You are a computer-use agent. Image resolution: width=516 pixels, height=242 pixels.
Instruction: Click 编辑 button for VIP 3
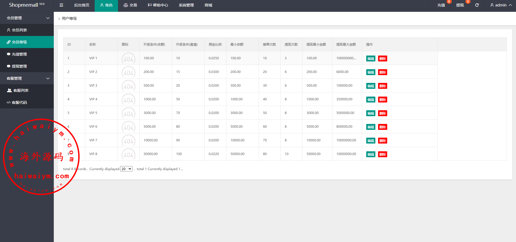pos(371,86)
